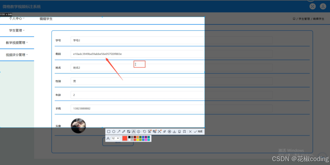Screen dimensions: 330x165
Task: Click the large current red color swatch
Action: click(x=125, y=138)
